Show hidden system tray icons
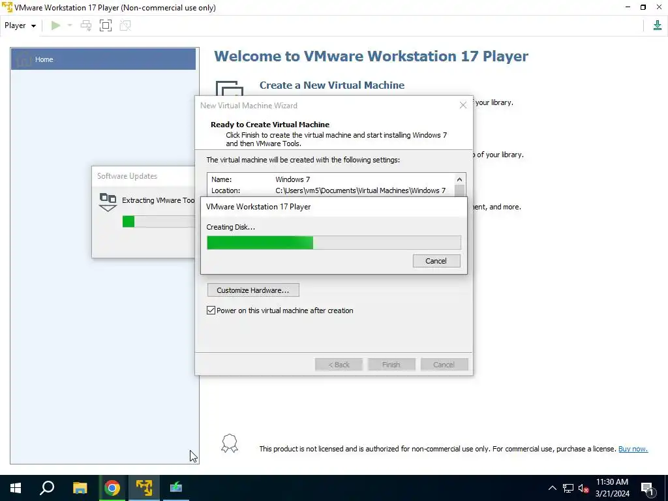668x501 pixels. pos(552,488)
